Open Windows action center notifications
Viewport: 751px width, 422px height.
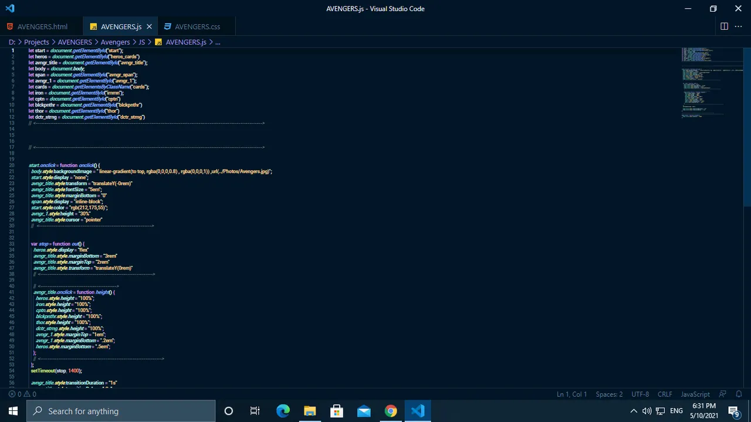(733, 411)
